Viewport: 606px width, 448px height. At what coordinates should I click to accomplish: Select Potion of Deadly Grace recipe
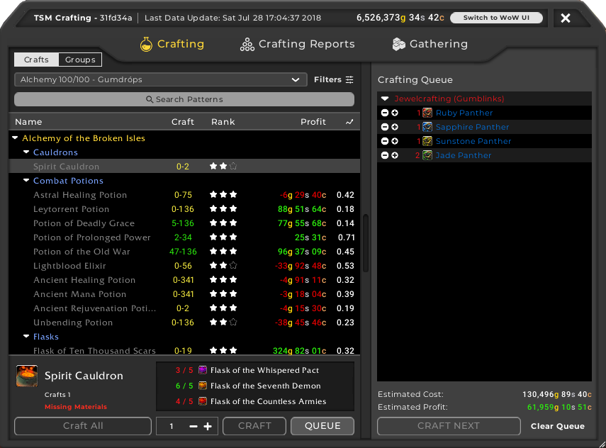[184, 223]
